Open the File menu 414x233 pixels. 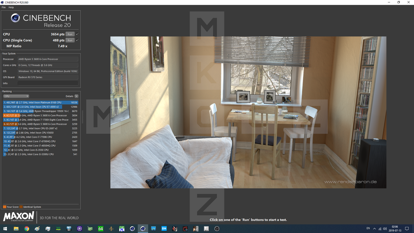[x=4, y=7]
